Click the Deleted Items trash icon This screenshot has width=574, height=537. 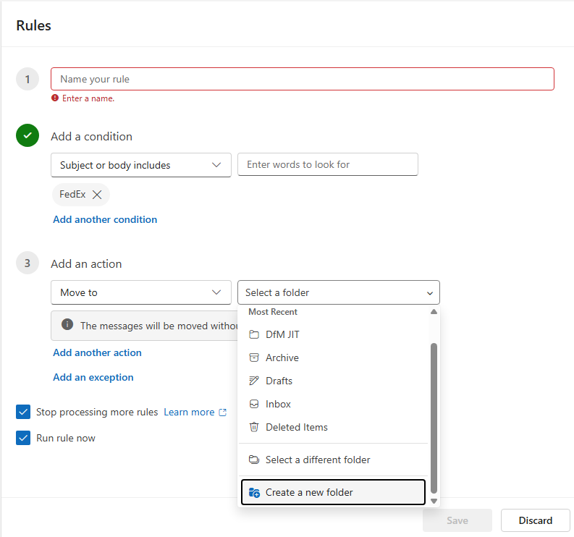pos(253,427)
